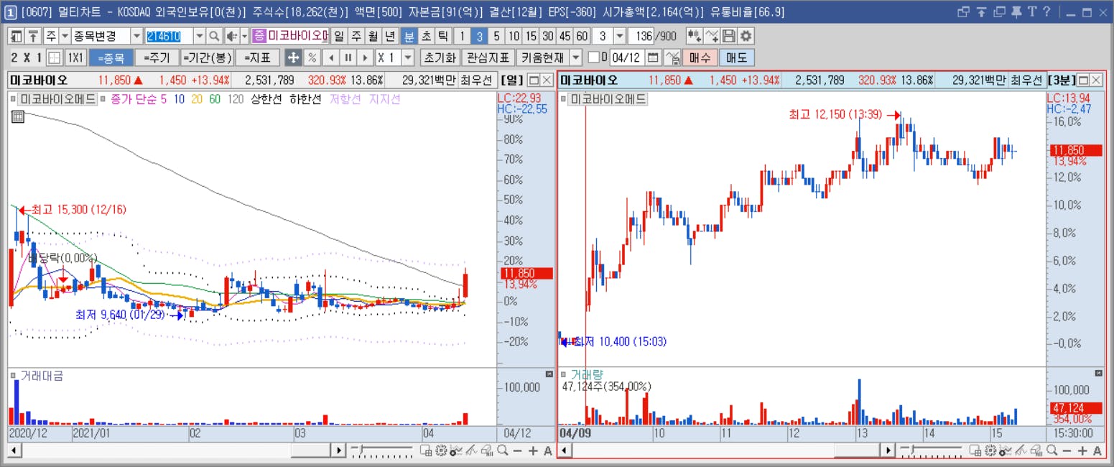This screenshot has width=1114, height=467.
Task: Select the crosshair move tool icon
Action: tap(293, 57)
